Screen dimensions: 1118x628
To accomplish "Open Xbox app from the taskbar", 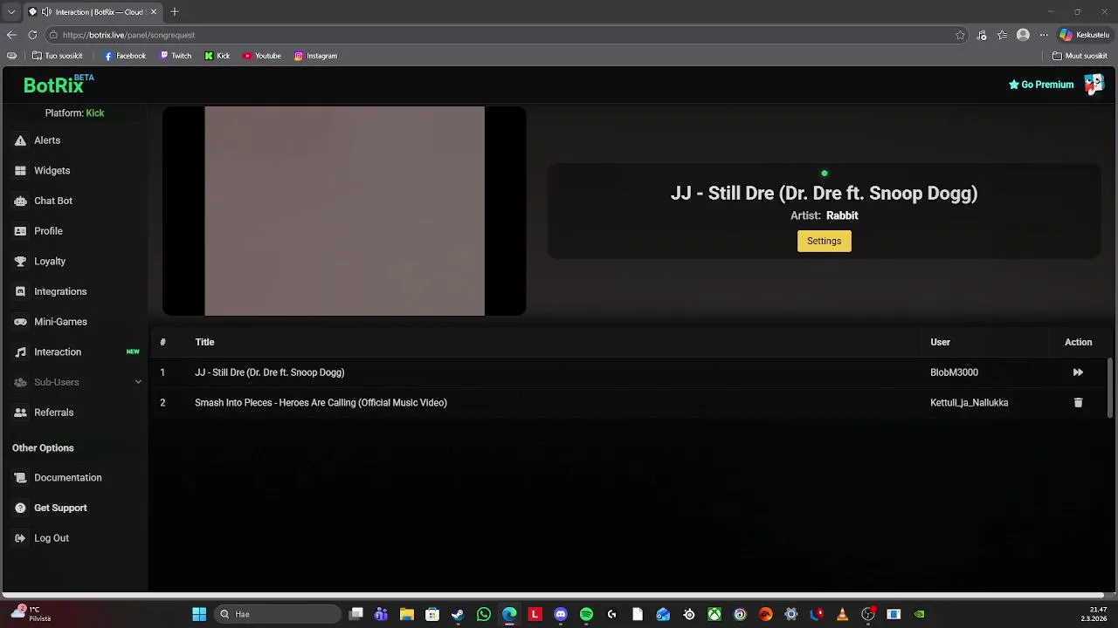I will (714, 614).
